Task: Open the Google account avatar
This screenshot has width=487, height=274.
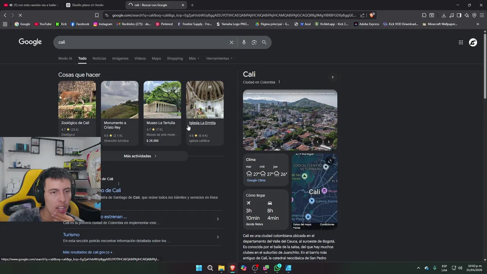Action: (473, 42)
